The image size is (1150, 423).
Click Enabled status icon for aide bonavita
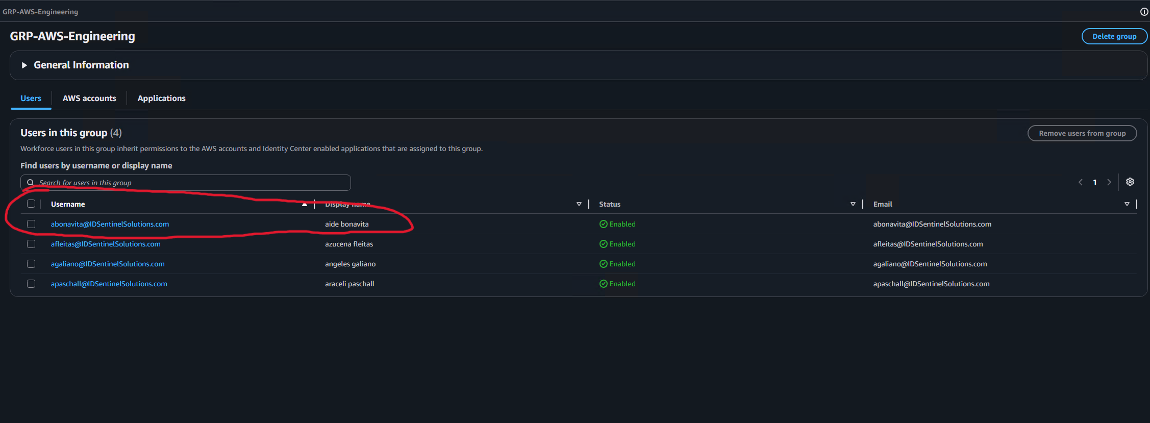click(604, 224)
